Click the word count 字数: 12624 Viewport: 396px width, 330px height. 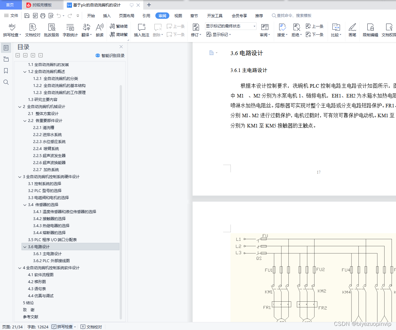tap(38, 327)
